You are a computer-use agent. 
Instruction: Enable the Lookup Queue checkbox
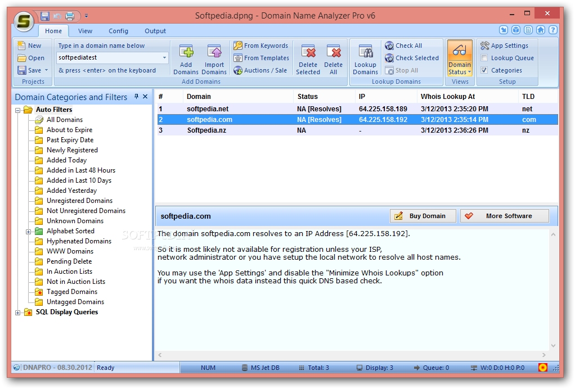tap(484, 58)
